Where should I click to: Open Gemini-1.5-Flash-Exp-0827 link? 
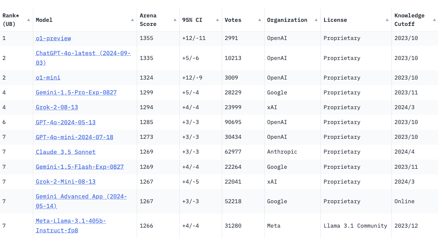(x=79, y=167)
